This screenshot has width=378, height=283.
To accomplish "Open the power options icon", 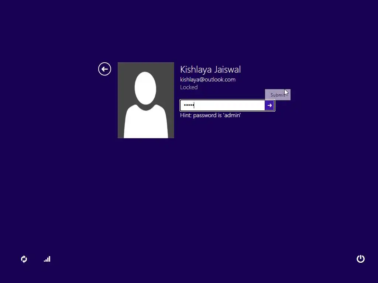I will tap(361, 259).
